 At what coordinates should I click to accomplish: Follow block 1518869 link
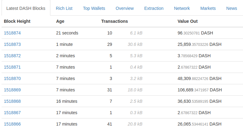pyautogui.click(x=12, y=90)
